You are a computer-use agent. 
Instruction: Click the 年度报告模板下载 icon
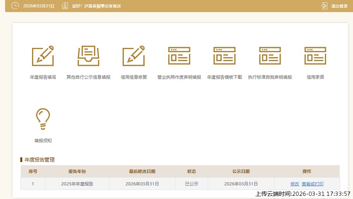(225, 56)
